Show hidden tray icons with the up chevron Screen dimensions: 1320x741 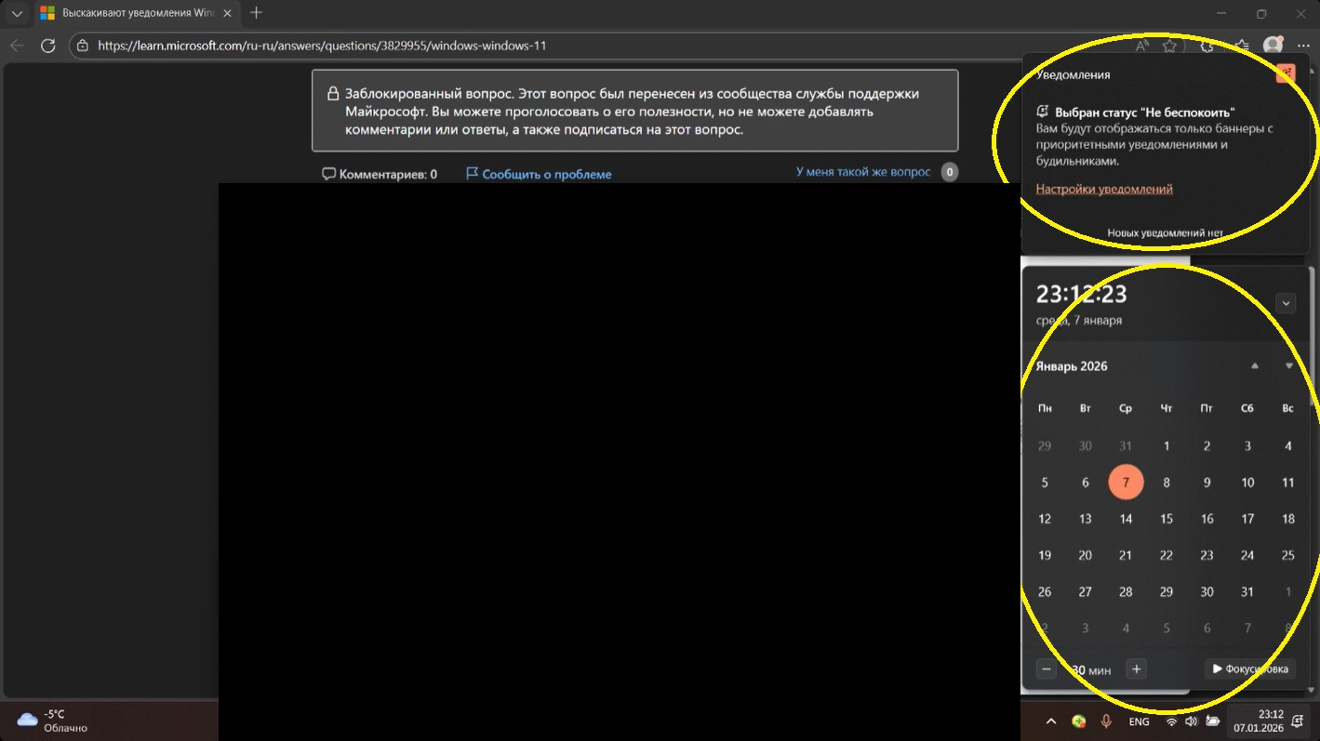coord(1051,721)
